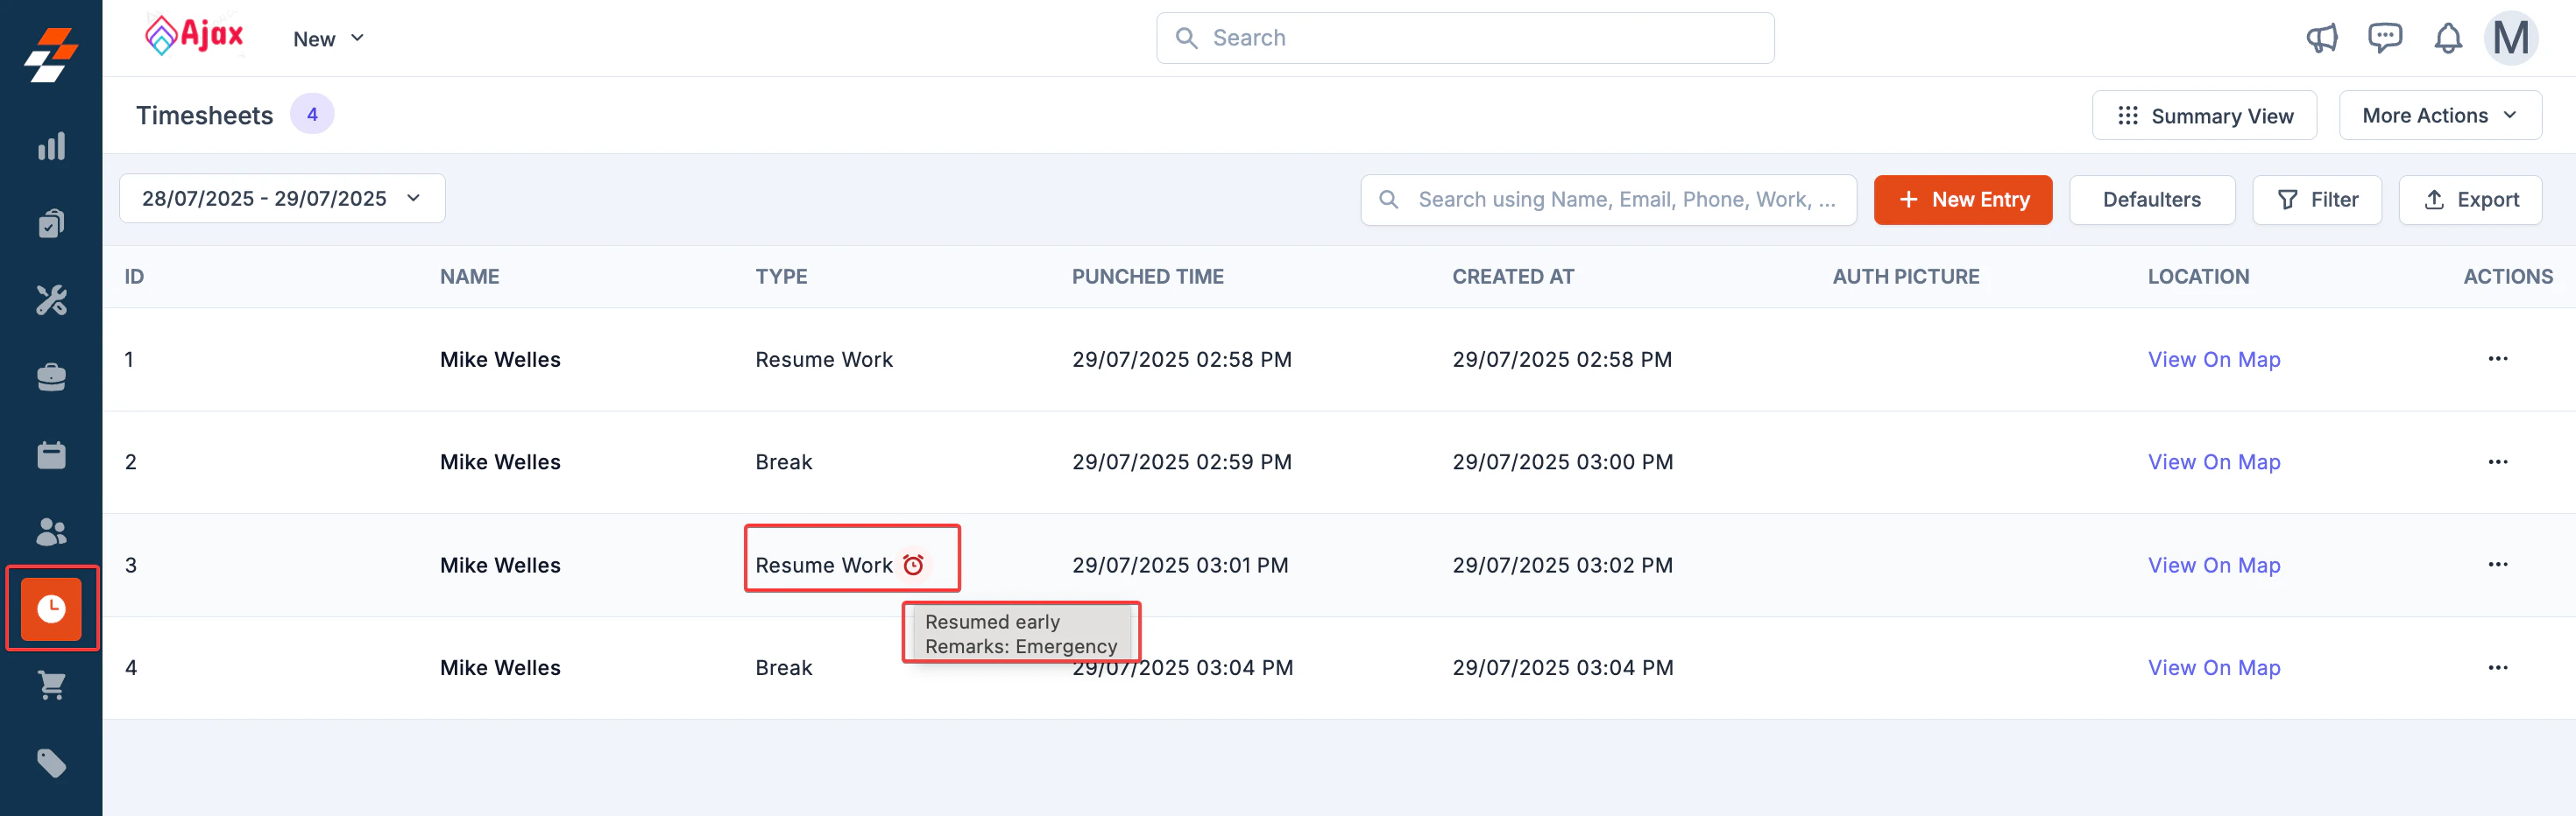Viewport: 2576px width, 816px height.
Task: Open actions menu for timesheet entry 1
Action: 2498,359
